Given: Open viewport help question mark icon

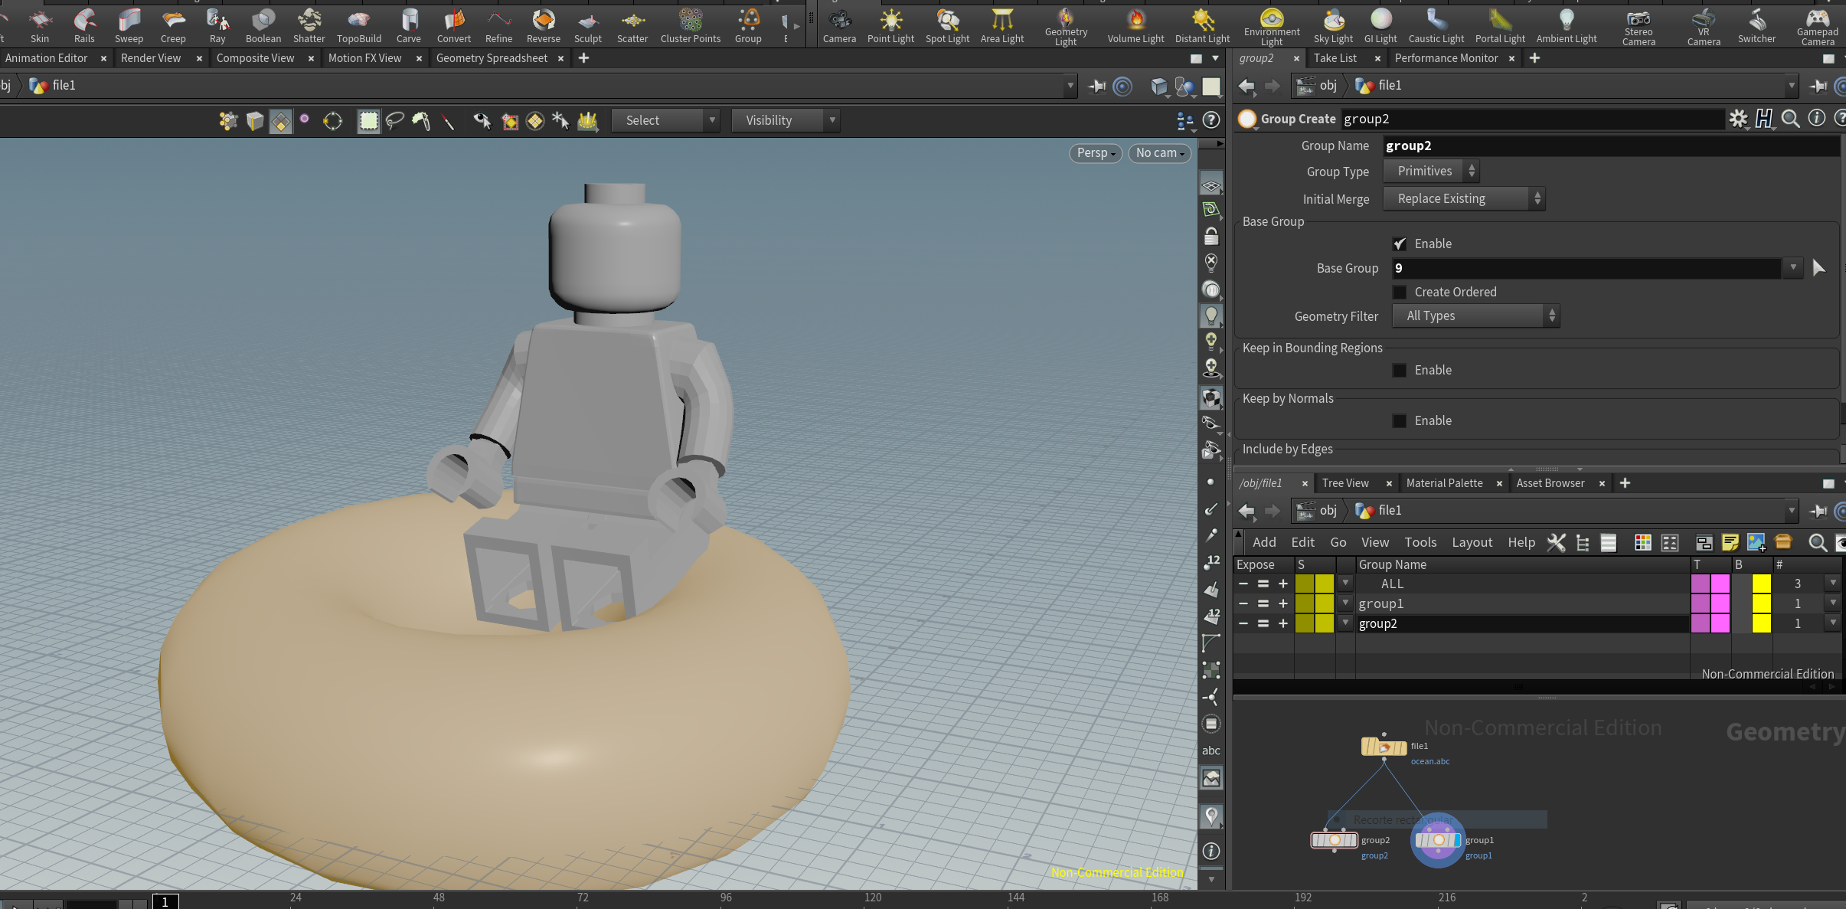Looking at the screenshot, I should (1211, 120).
